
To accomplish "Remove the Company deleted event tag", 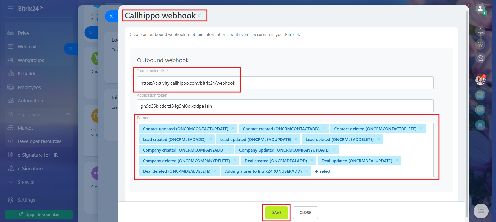I will pyautogui.click(x=235, y=160).
